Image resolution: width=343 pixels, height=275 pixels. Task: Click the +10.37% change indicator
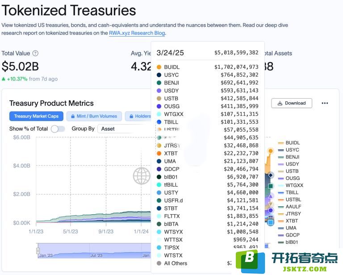(15, 79)
